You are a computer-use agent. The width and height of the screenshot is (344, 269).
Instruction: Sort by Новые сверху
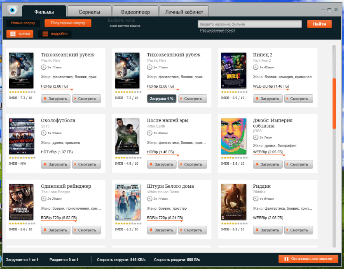[x=23, y=23]
